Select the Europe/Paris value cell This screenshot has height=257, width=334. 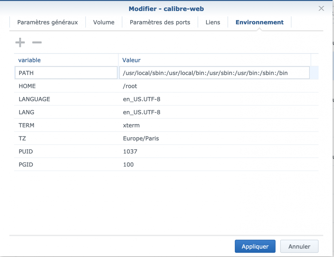[x=141, y=138]
